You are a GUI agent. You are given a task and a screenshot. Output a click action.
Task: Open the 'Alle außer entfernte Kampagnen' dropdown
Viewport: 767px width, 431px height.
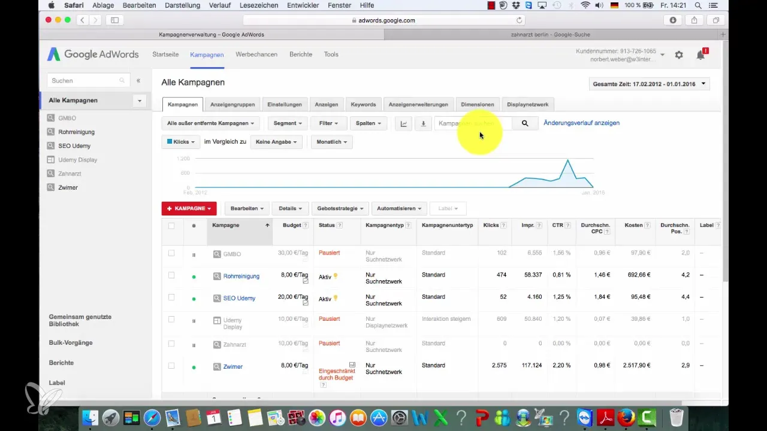tap(210, 123)
